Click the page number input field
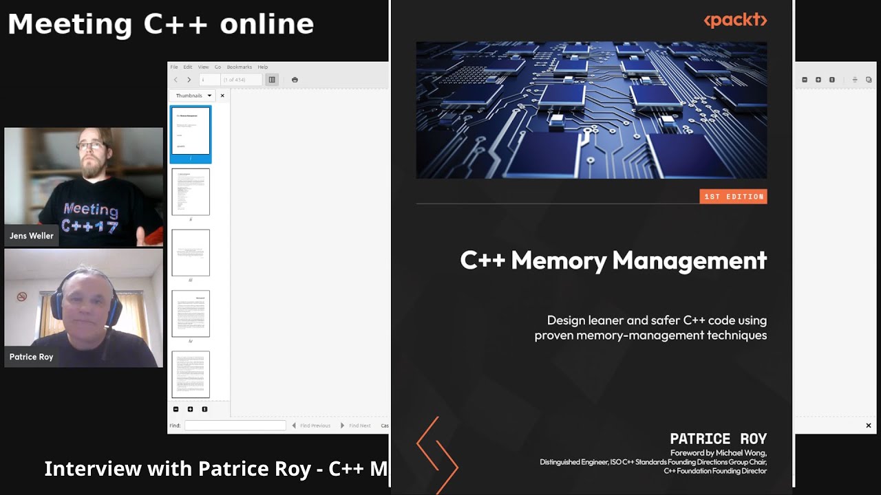 209,80
